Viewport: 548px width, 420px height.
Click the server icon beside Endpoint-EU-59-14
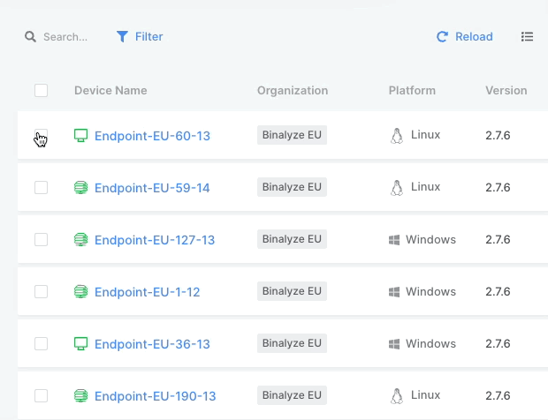coord(80,188)
